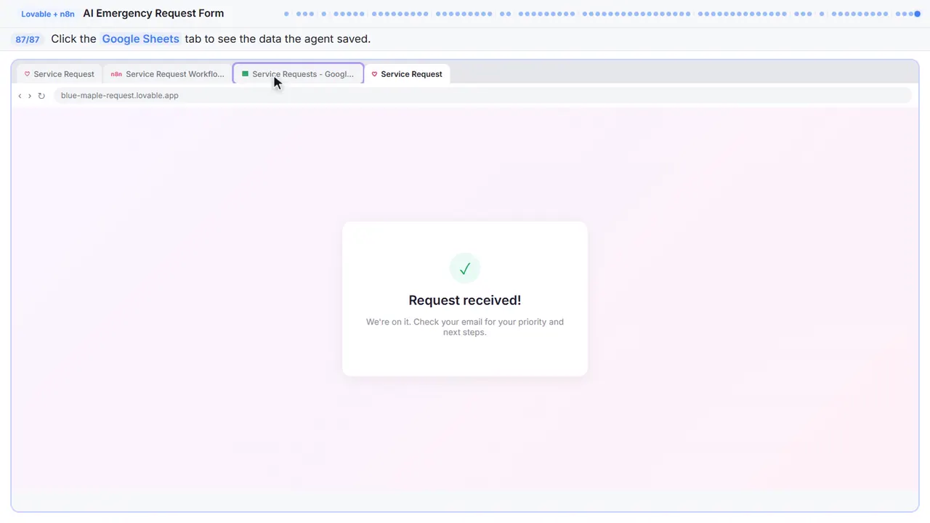
Task: Click the 87/87 step counter badge
Action: 28,39
